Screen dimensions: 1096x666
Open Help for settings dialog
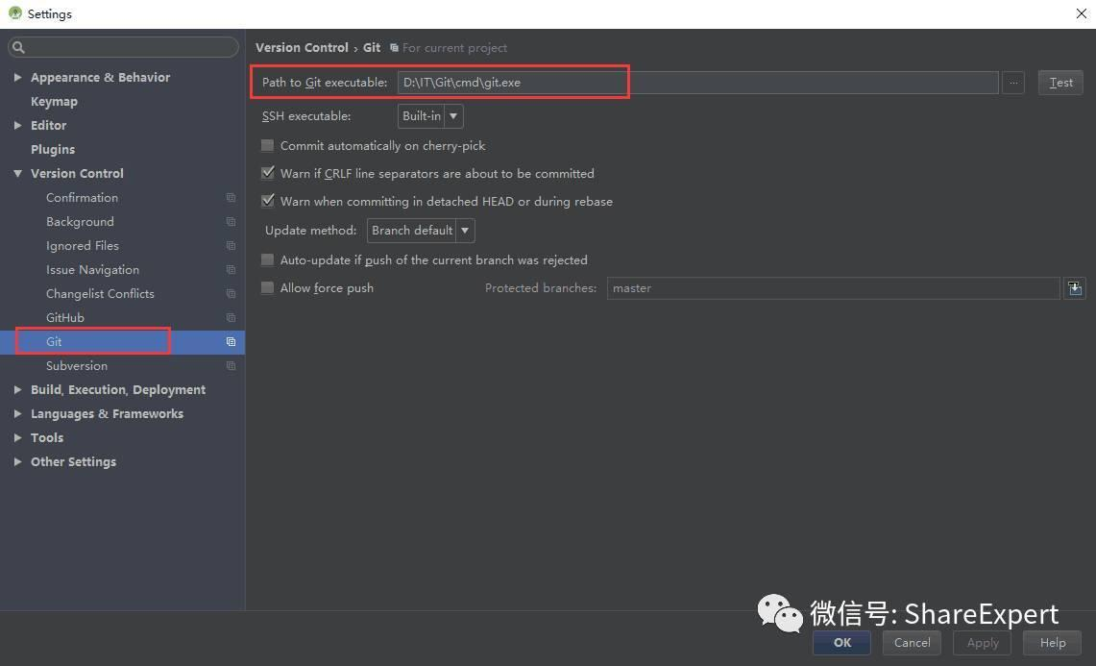[1052, 643]
